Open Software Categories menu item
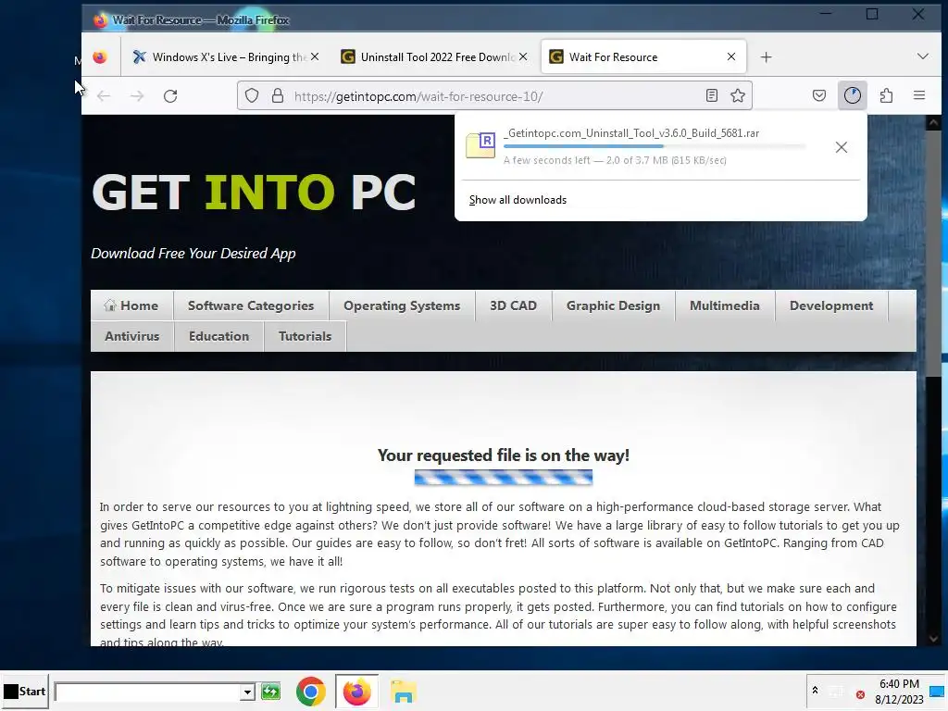Image resolution: width=948 pixels, height=711 pixels. pyautogui.click(x=251, y=306)
